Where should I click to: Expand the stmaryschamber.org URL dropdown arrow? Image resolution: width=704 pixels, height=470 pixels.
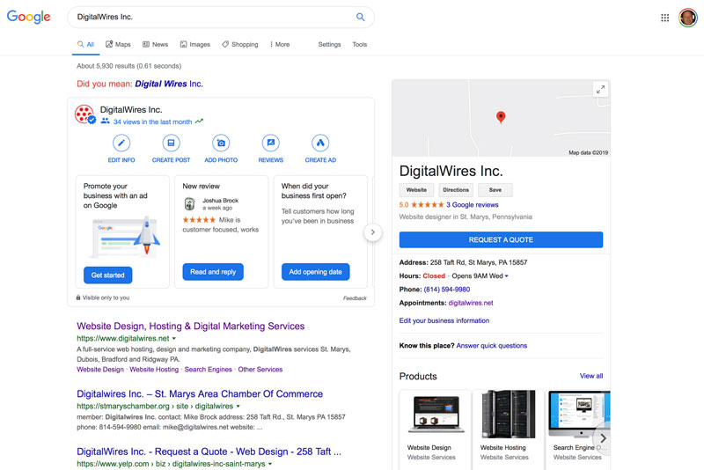click(238, 407)
